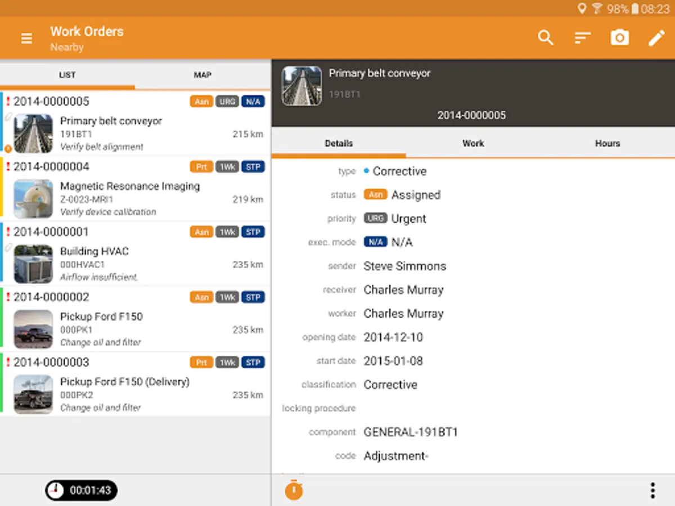Tap the N/A badge on order 2014-0000005
This screenshot has height=506, width=675.
(253, 102)
